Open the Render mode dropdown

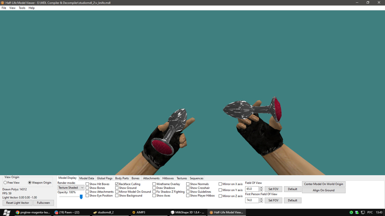click(71, 188)
